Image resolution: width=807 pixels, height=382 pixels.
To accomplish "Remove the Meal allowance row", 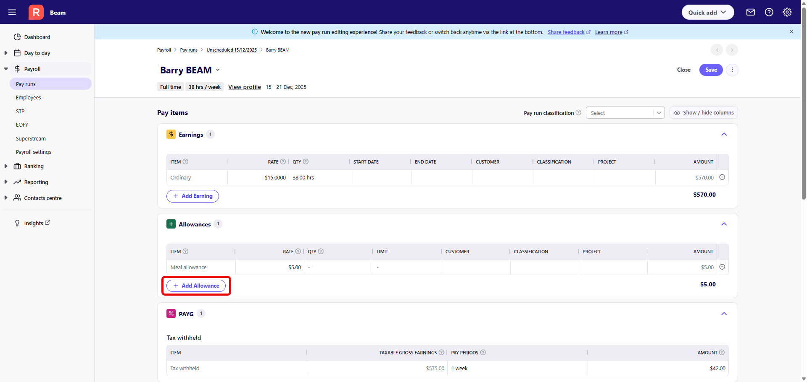I will [x=722, y=267].
